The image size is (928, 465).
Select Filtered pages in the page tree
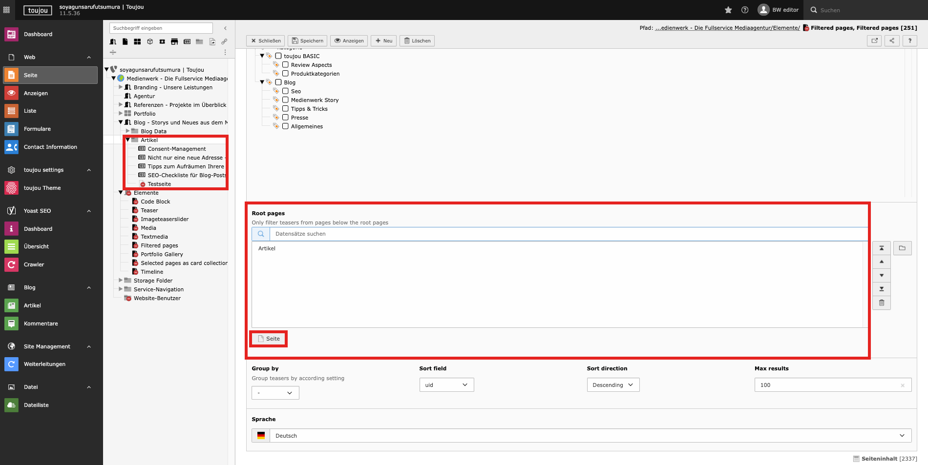tap(159, 245)
